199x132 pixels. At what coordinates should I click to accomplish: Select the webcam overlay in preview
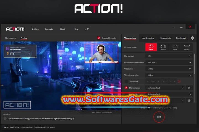tap(101, 53)
